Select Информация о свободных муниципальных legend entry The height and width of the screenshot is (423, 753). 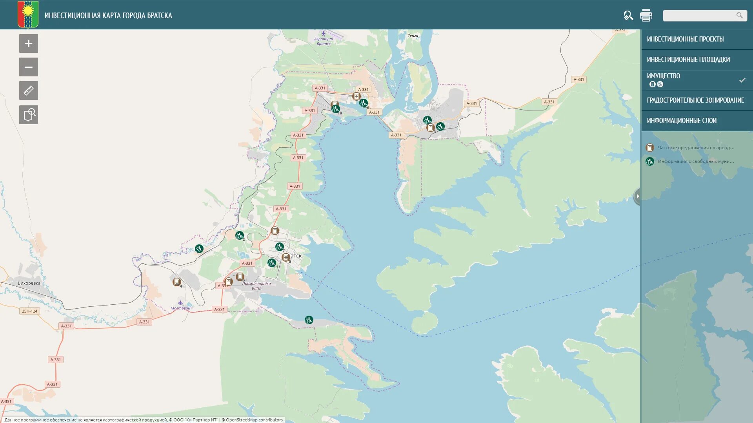point(696,161)
